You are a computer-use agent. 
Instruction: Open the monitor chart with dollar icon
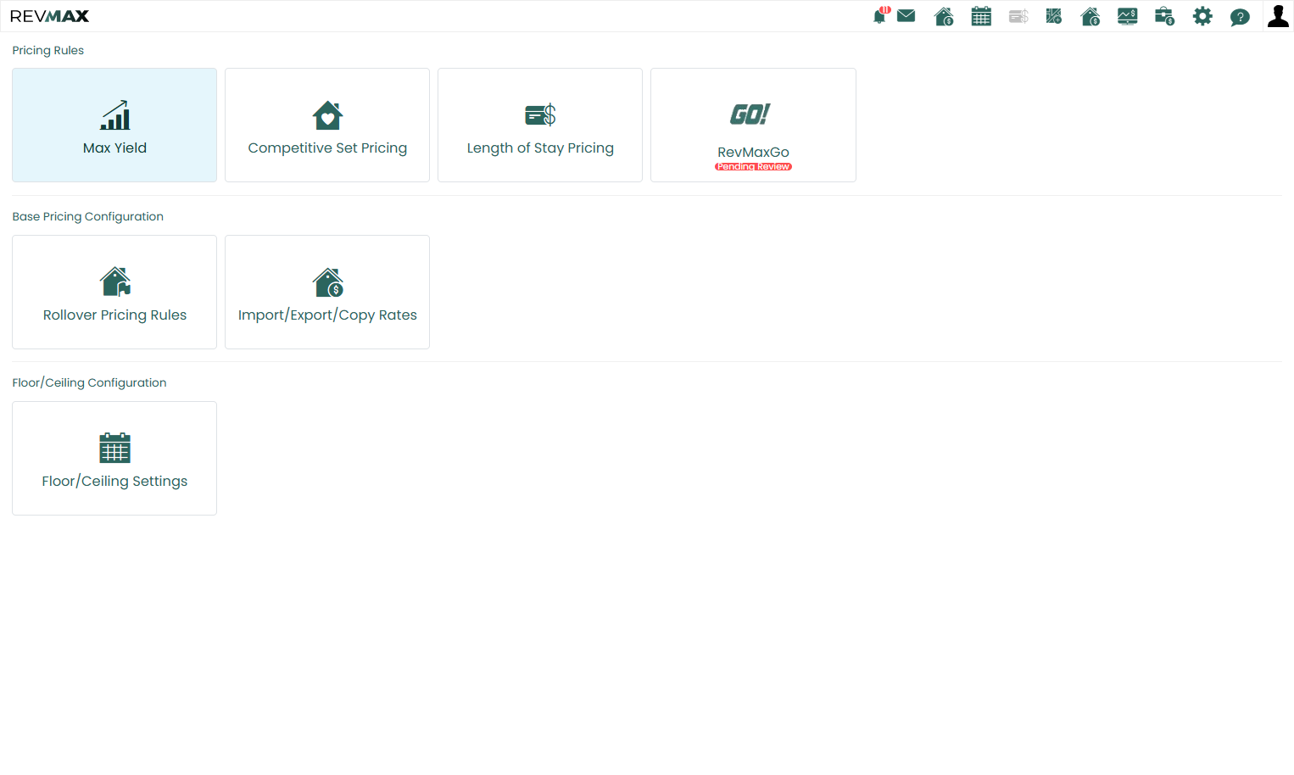point(1128,16)
